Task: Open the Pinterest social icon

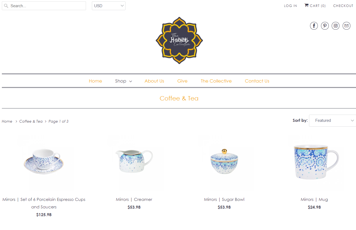Action: point(325,26)
